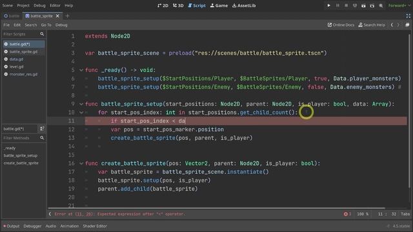
Task: Fold battle_sprite_setup function on line 9
Action: [81, 104]
